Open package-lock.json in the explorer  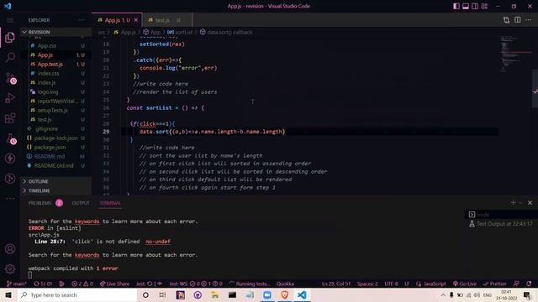point(55,138)
